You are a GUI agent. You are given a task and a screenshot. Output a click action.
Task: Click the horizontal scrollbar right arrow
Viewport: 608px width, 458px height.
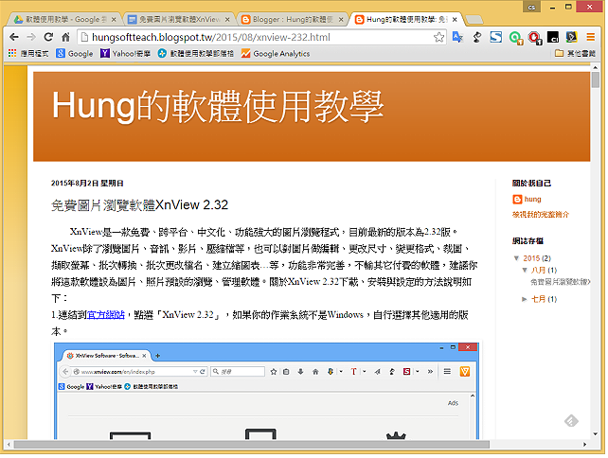point(584,445)
